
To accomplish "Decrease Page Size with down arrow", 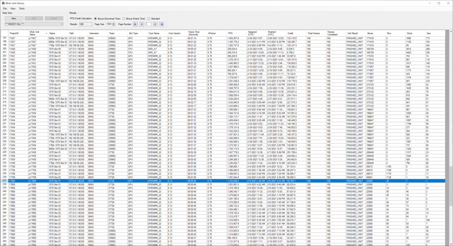I will (x=114, y=25).
